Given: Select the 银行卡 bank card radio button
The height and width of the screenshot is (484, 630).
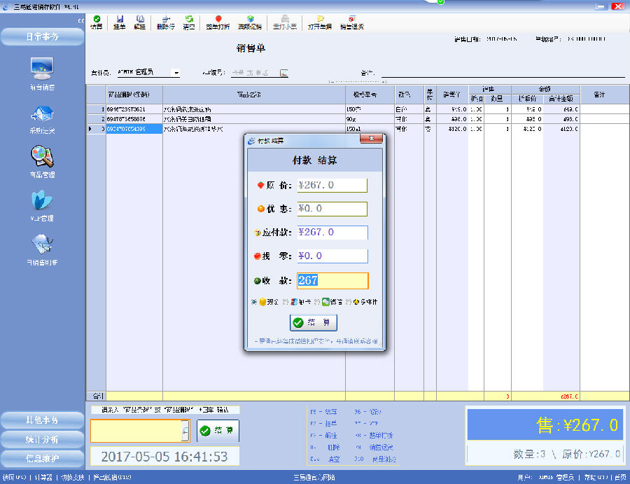Looking at the screenshot, I should pos(286,302).
